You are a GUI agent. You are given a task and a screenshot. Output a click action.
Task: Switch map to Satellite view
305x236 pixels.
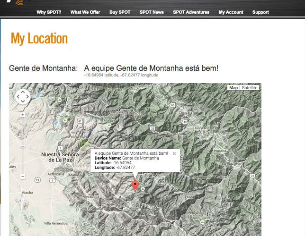(250, 88)
